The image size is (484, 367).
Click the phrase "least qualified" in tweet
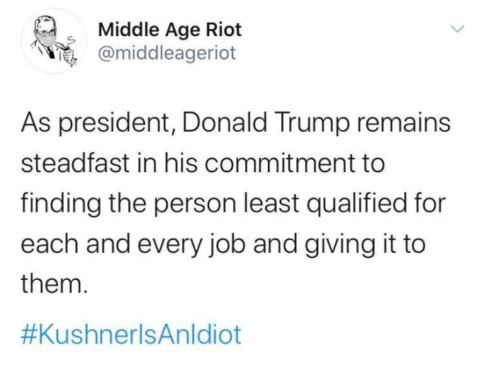[325, 205]
